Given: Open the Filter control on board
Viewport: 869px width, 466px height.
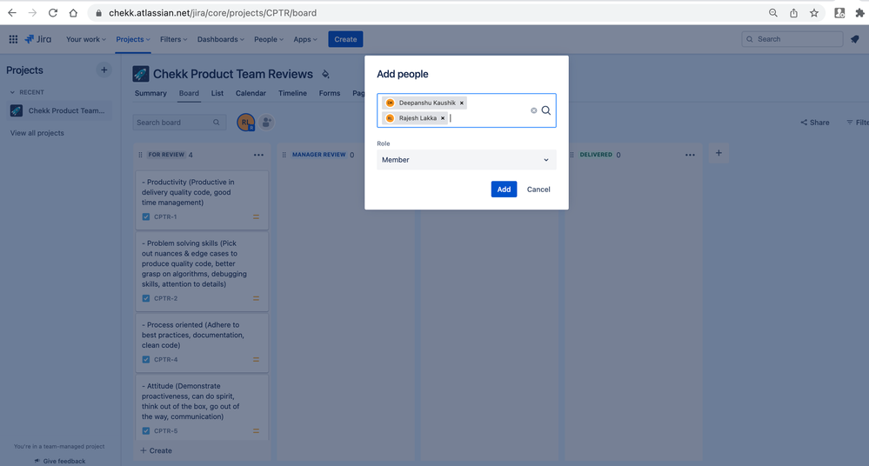Looking at the screenshot, I should (x=857, y=123).
